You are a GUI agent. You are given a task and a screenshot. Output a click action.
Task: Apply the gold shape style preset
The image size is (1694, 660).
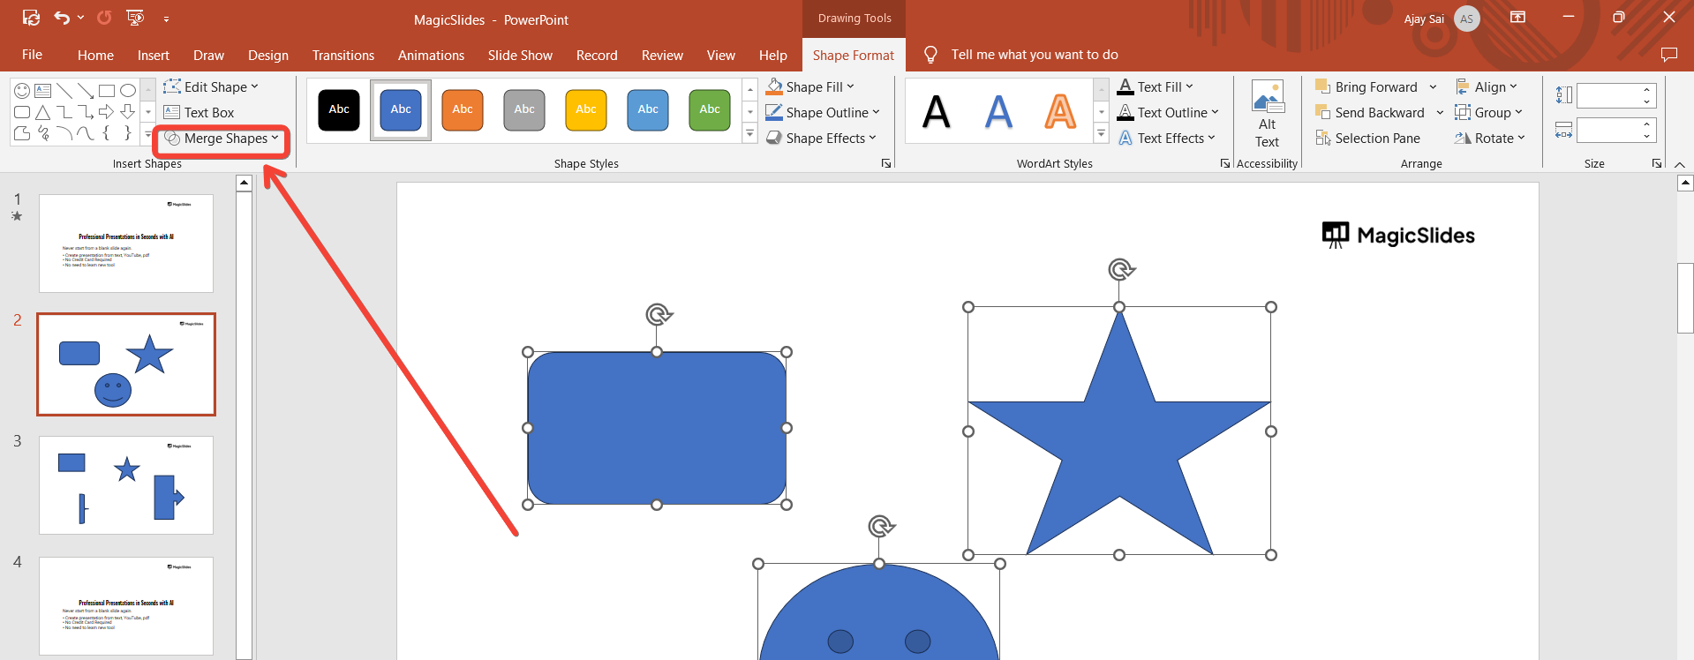click(586, 110)
